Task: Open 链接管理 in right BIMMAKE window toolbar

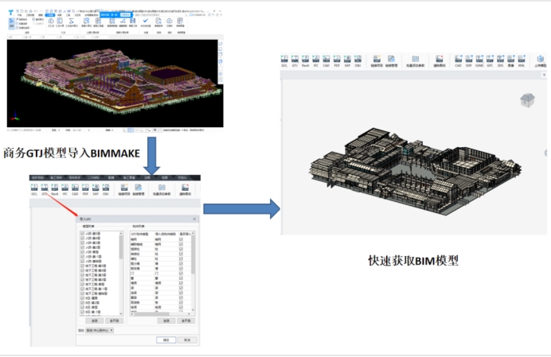Action: coord(392,60)
